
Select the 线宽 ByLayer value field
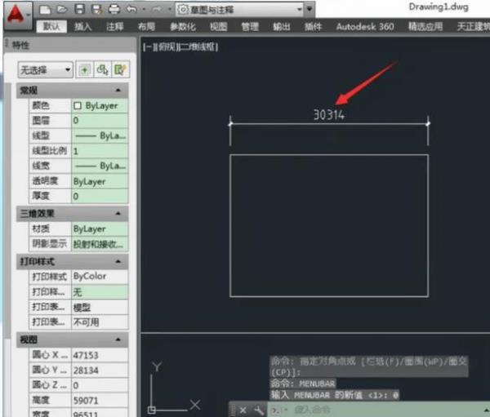point(100,166)
